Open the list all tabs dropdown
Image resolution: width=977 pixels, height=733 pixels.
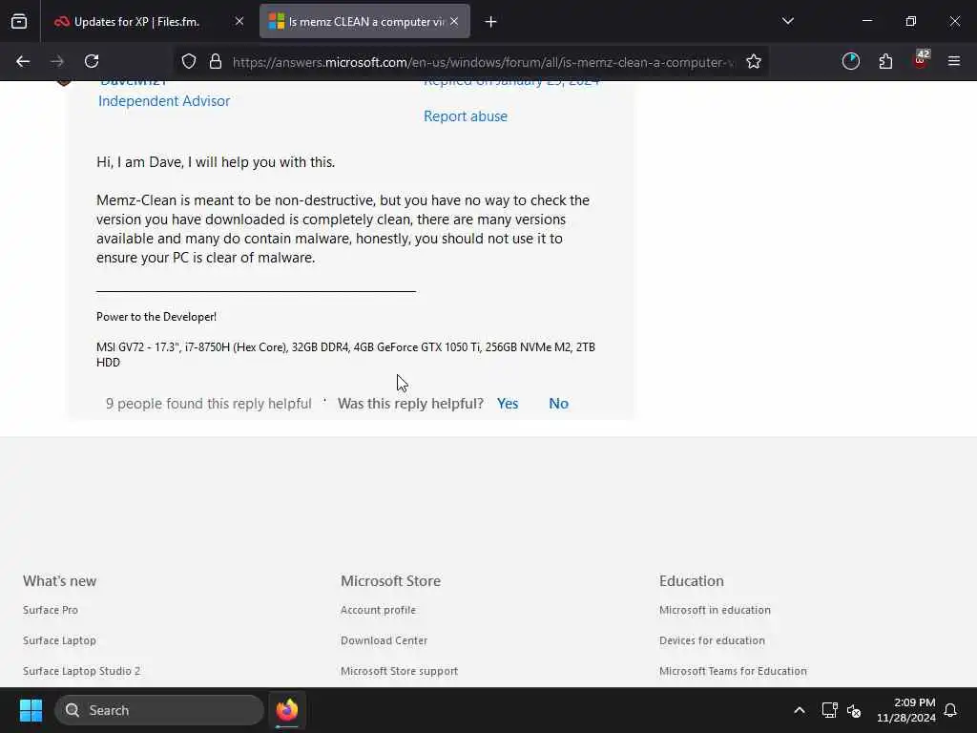(788, 21)
